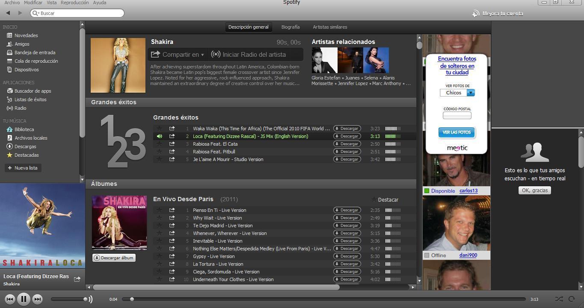Share the now playing Loca track
The height and width of the screenshot is (308, 584).
point(77,279)
